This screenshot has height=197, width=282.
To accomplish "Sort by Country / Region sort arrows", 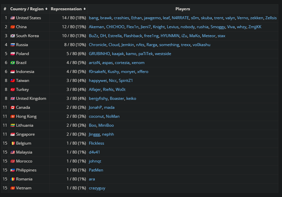I will tap(47, 9).
